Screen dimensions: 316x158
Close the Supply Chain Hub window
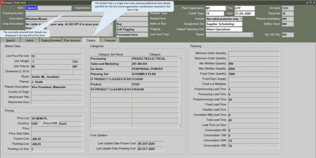coord(313,2)
